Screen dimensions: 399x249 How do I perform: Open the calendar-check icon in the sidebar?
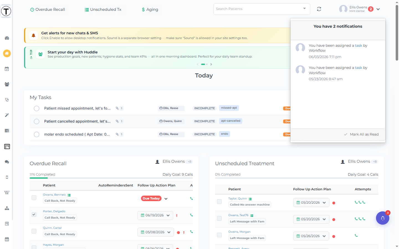pos(7,69)
